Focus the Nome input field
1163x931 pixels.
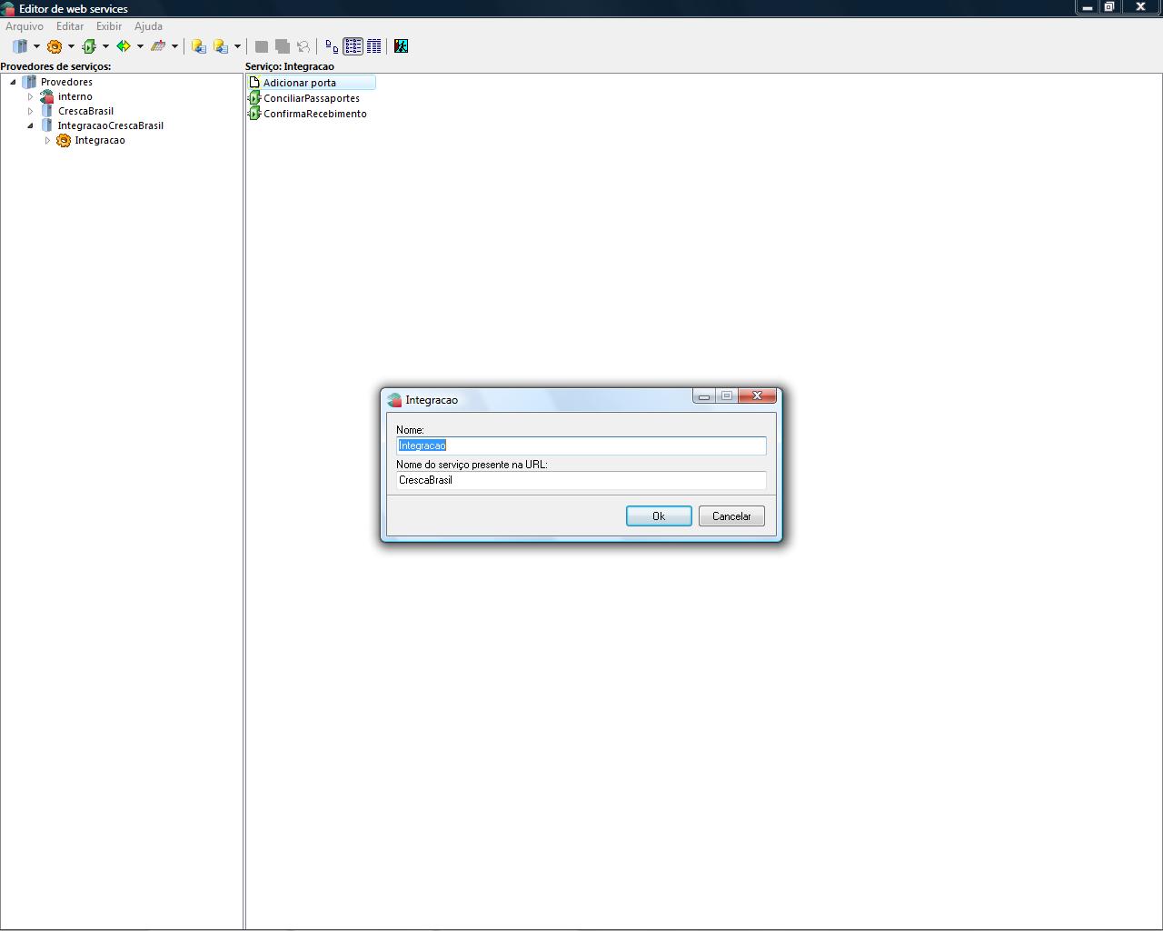581,445
